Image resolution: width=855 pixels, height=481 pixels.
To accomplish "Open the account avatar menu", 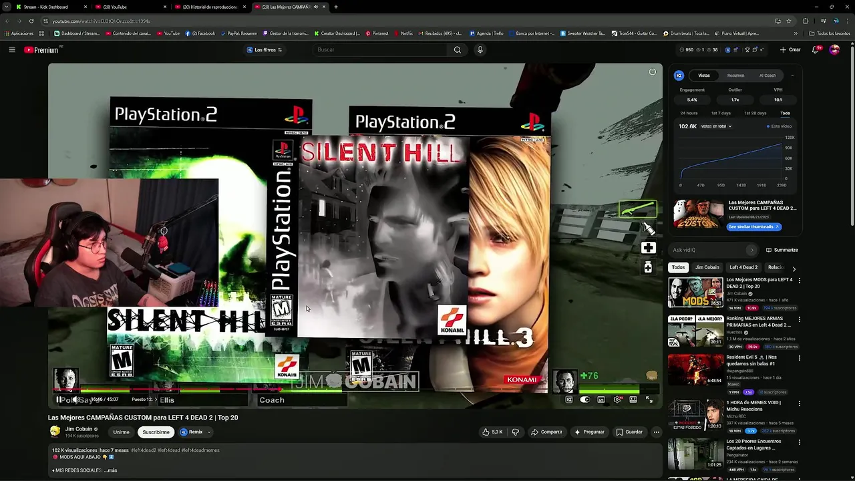I will coord(834,49).
